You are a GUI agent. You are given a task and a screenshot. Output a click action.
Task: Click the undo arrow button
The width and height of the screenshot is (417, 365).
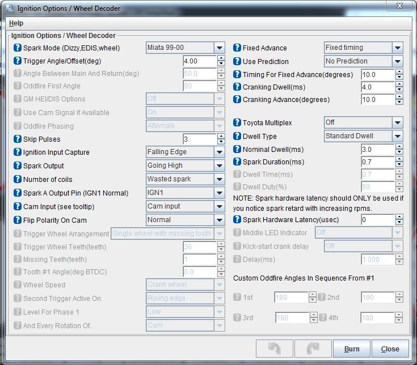(275, 349)
